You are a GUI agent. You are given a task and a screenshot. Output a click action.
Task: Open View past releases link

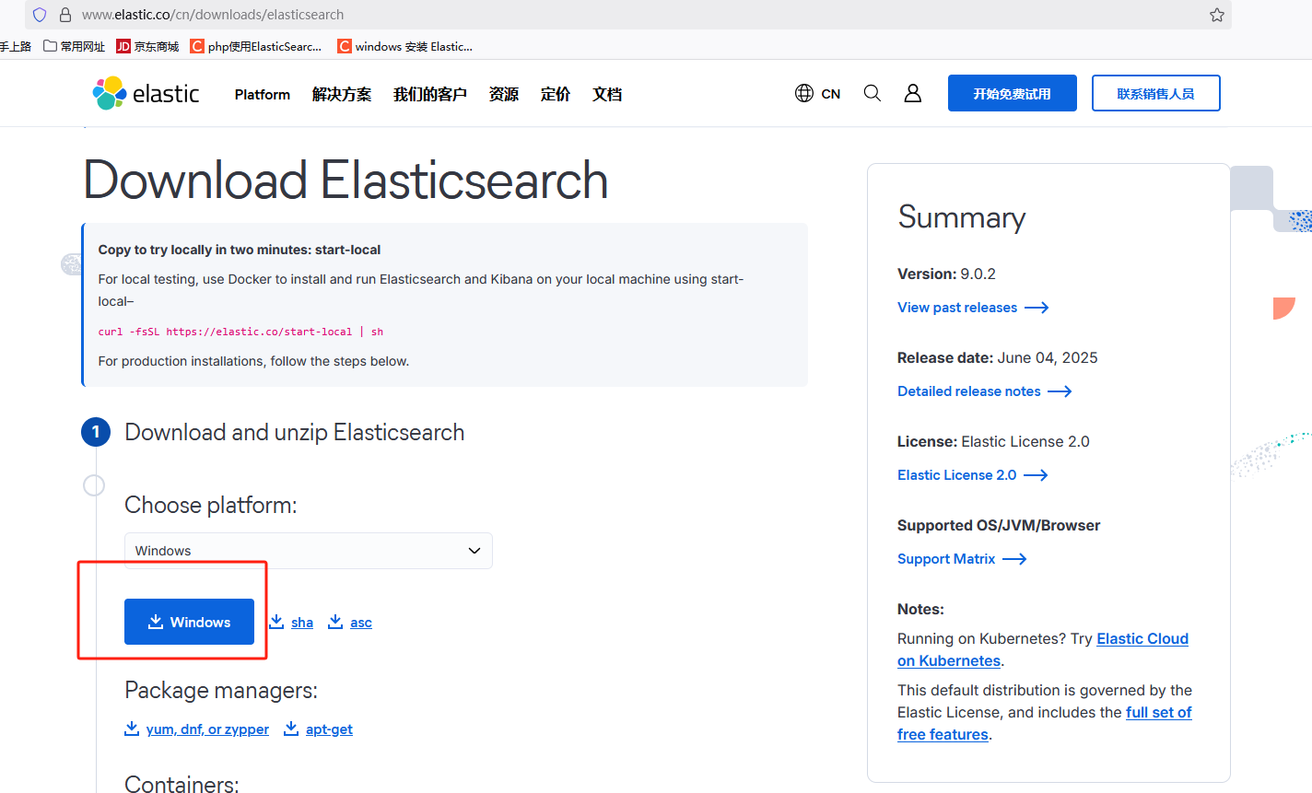point(973,308)
